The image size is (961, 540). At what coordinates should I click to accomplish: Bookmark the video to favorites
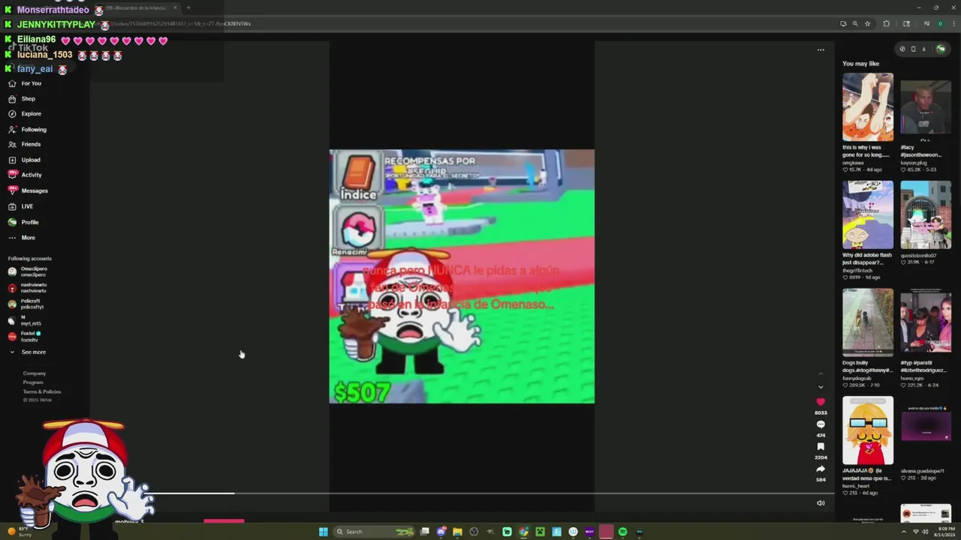coord(821,447)
